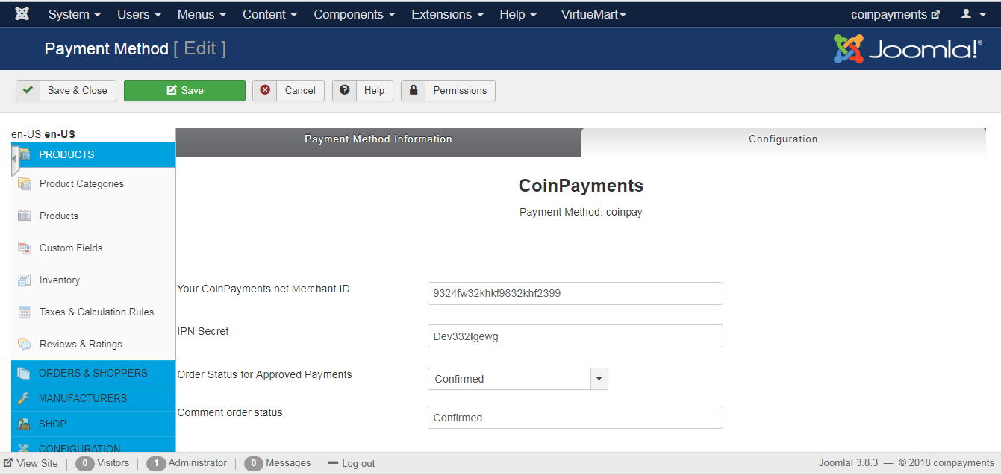Click the Help toolbar button

tap(363, 90)
